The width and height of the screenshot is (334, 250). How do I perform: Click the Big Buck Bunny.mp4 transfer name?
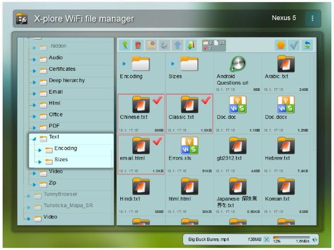click(208, 239)
